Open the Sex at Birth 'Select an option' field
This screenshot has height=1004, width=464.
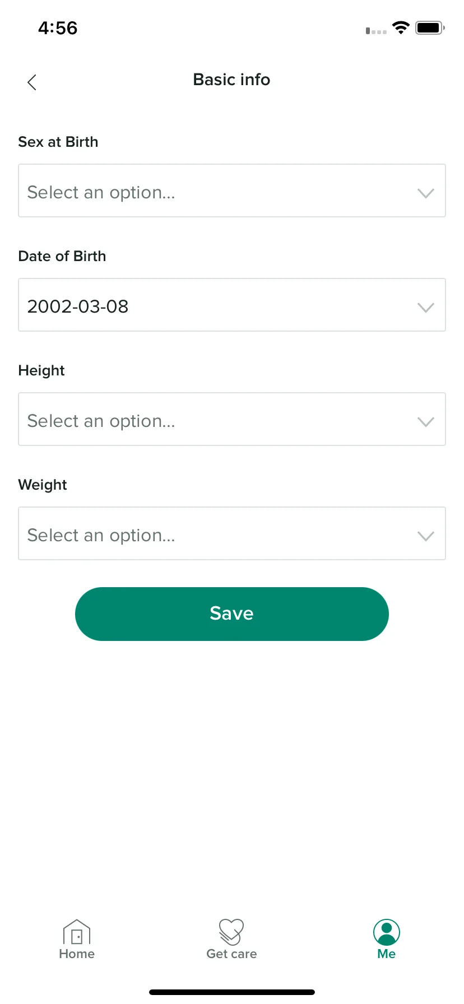coord(232,190)
